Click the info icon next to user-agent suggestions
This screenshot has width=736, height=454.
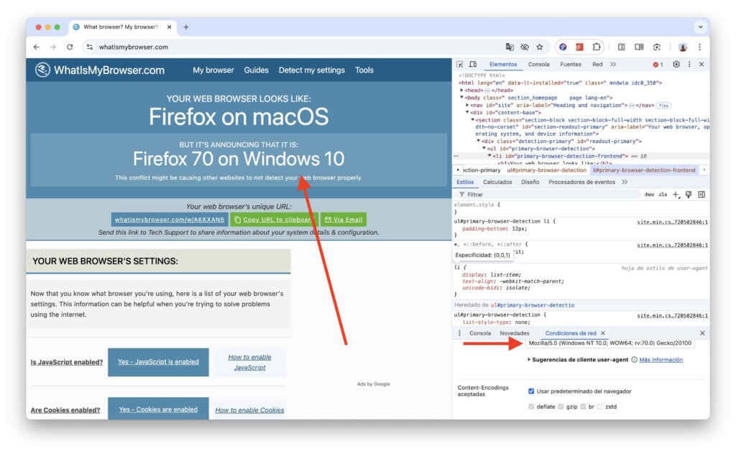coord(634,360)
